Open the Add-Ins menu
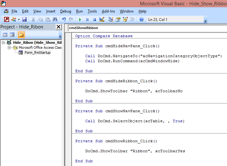 point(108,11)
